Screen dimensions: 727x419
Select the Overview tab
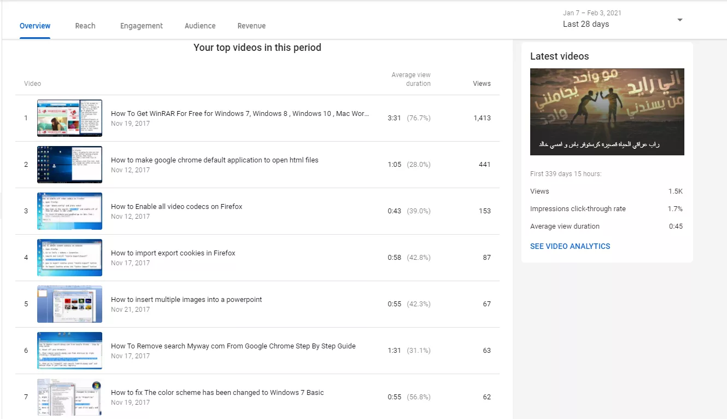pyautogui.click(x=35, y=26)
